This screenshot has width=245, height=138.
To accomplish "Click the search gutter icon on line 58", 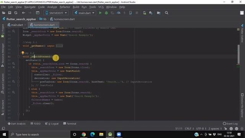I will (14, 82).
